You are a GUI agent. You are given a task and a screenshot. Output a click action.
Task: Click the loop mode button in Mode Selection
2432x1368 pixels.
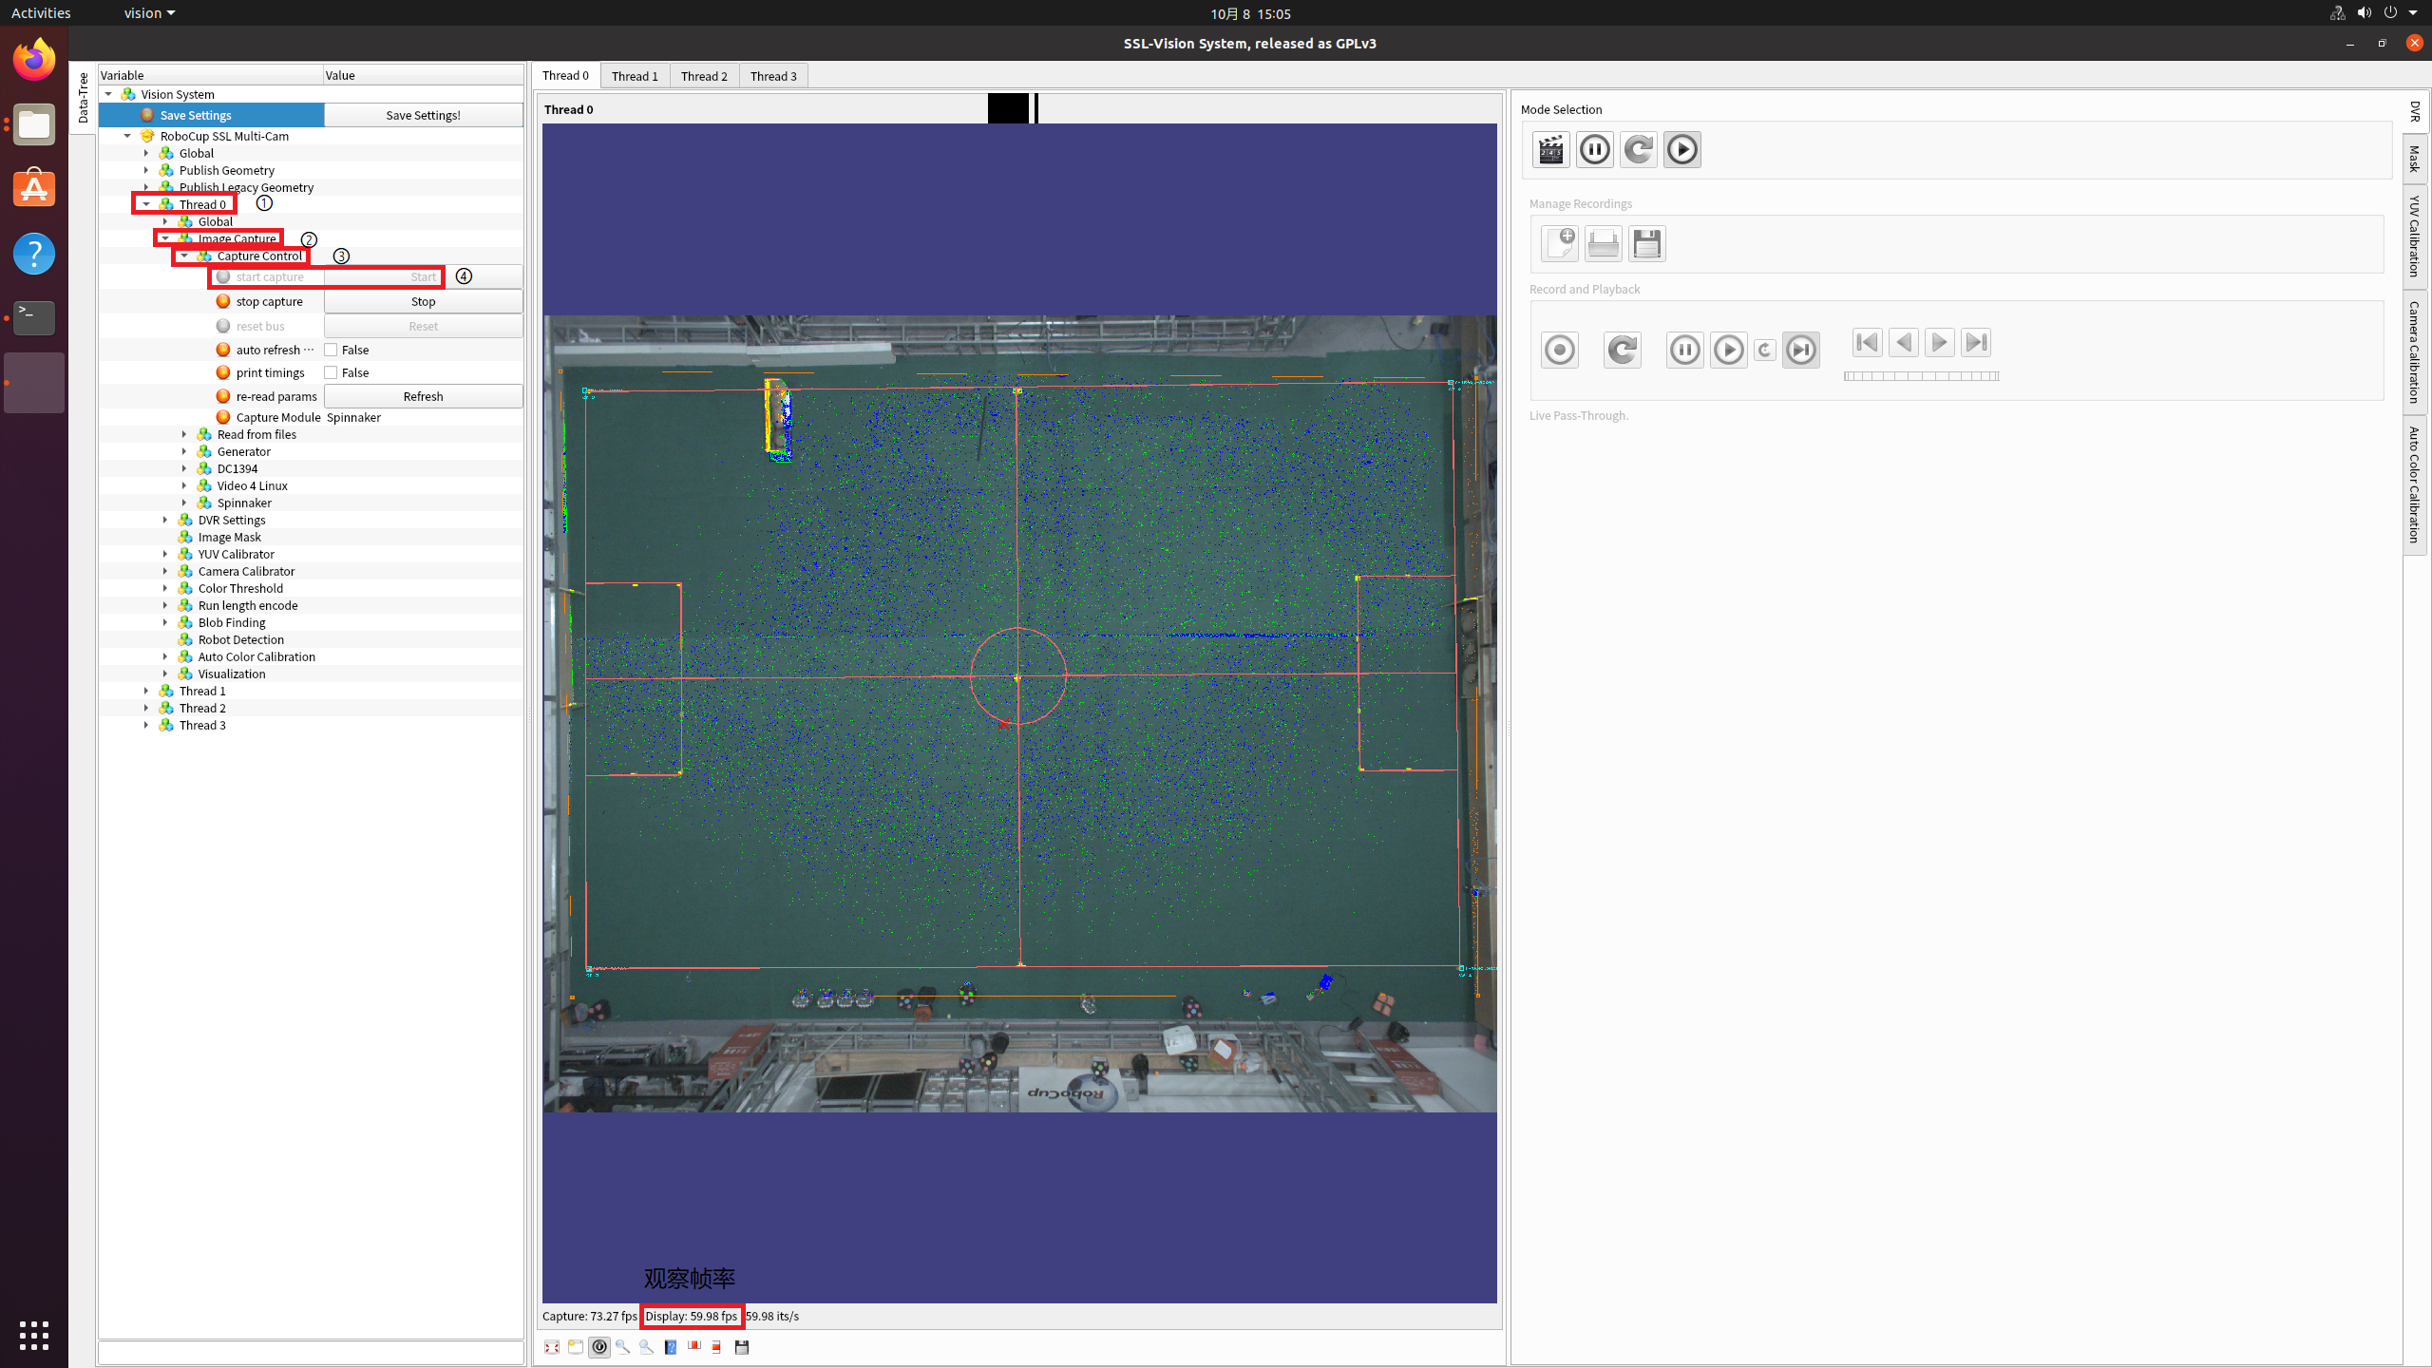pyautogui.click(x=1638, y=149)
